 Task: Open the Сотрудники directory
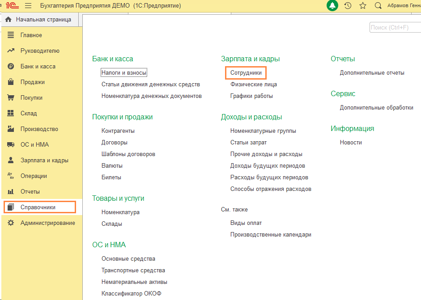coord(246,73)
